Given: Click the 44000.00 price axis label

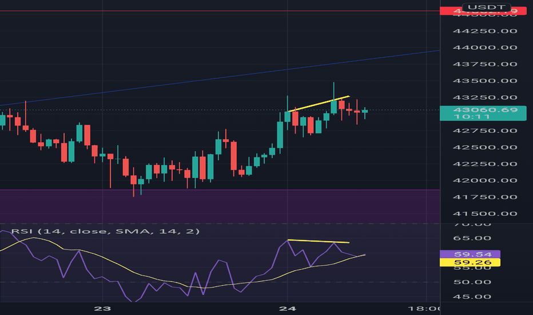Looking at the screenshot, I should click(485, 48).
